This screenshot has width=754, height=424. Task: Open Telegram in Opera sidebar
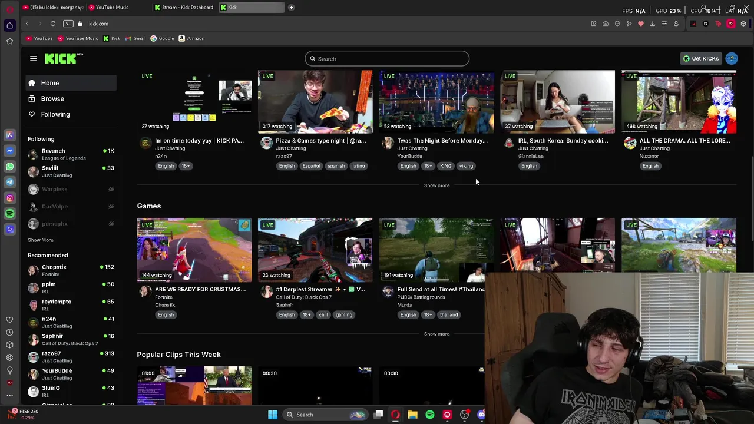point(9,182)
